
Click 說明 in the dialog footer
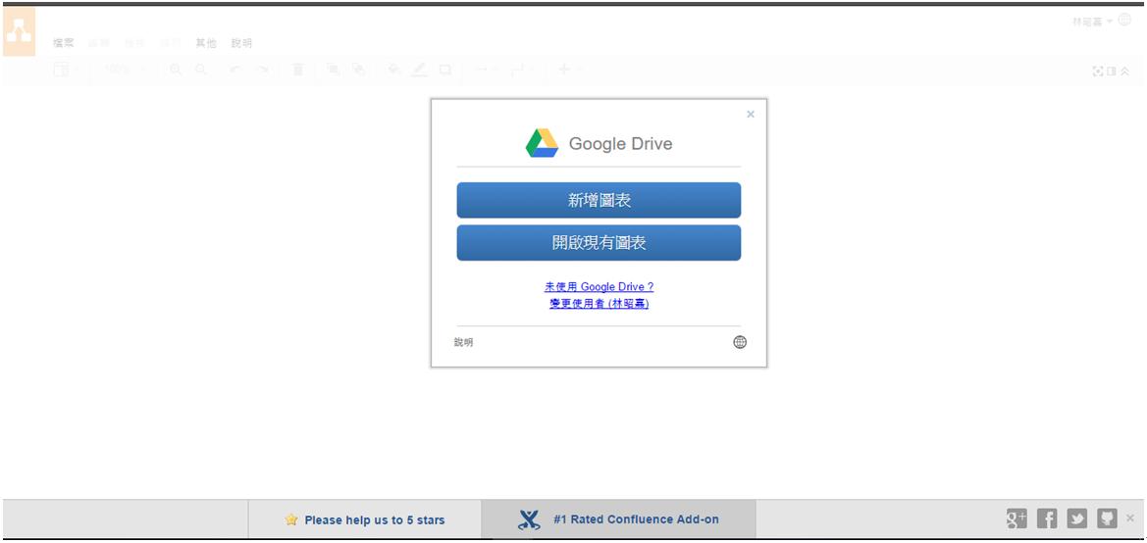click(x=464, y=342)
